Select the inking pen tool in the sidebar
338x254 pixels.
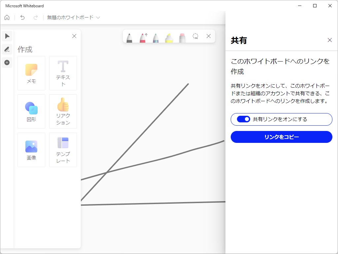tap(7, 49)
